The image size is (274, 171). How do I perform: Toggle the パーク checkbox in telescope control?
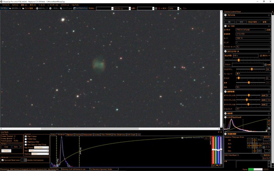[x=263, y=147]
